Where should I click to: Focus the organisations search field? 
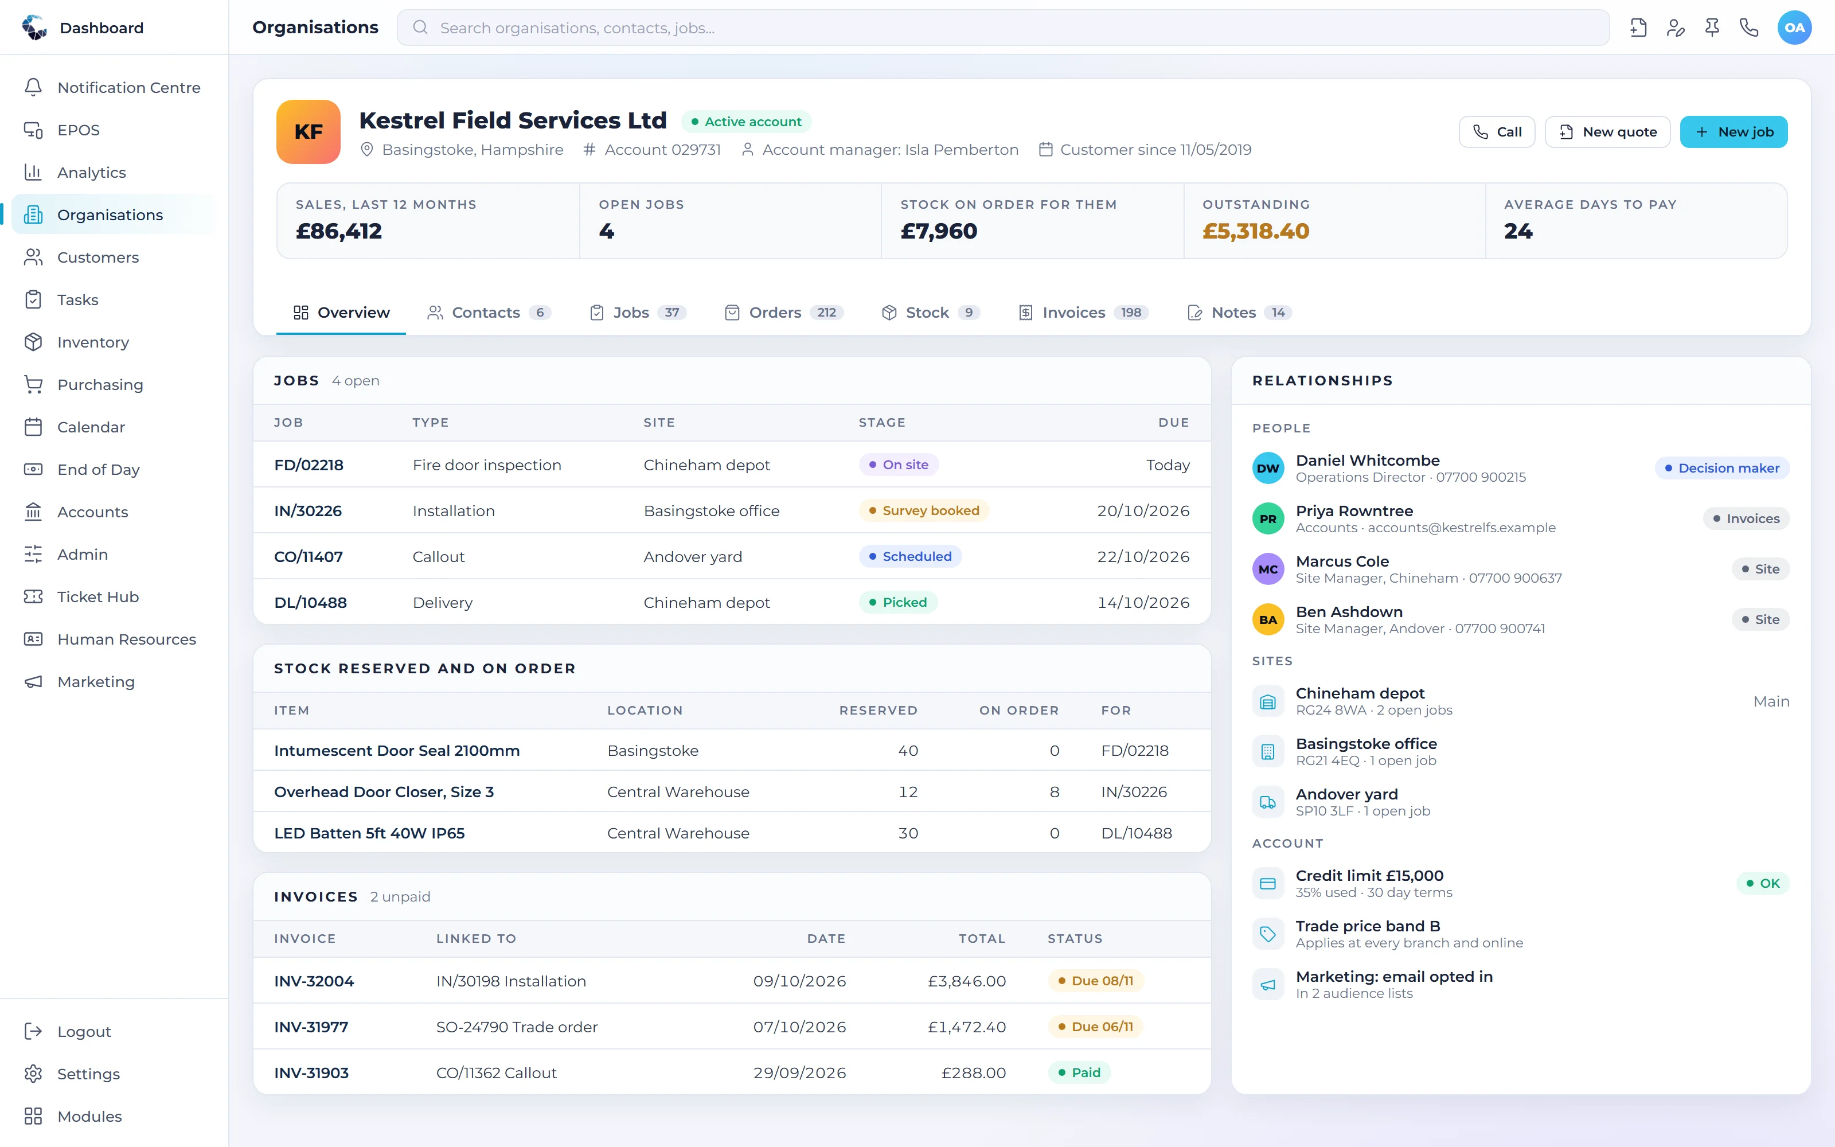[x=1002, y=28]
